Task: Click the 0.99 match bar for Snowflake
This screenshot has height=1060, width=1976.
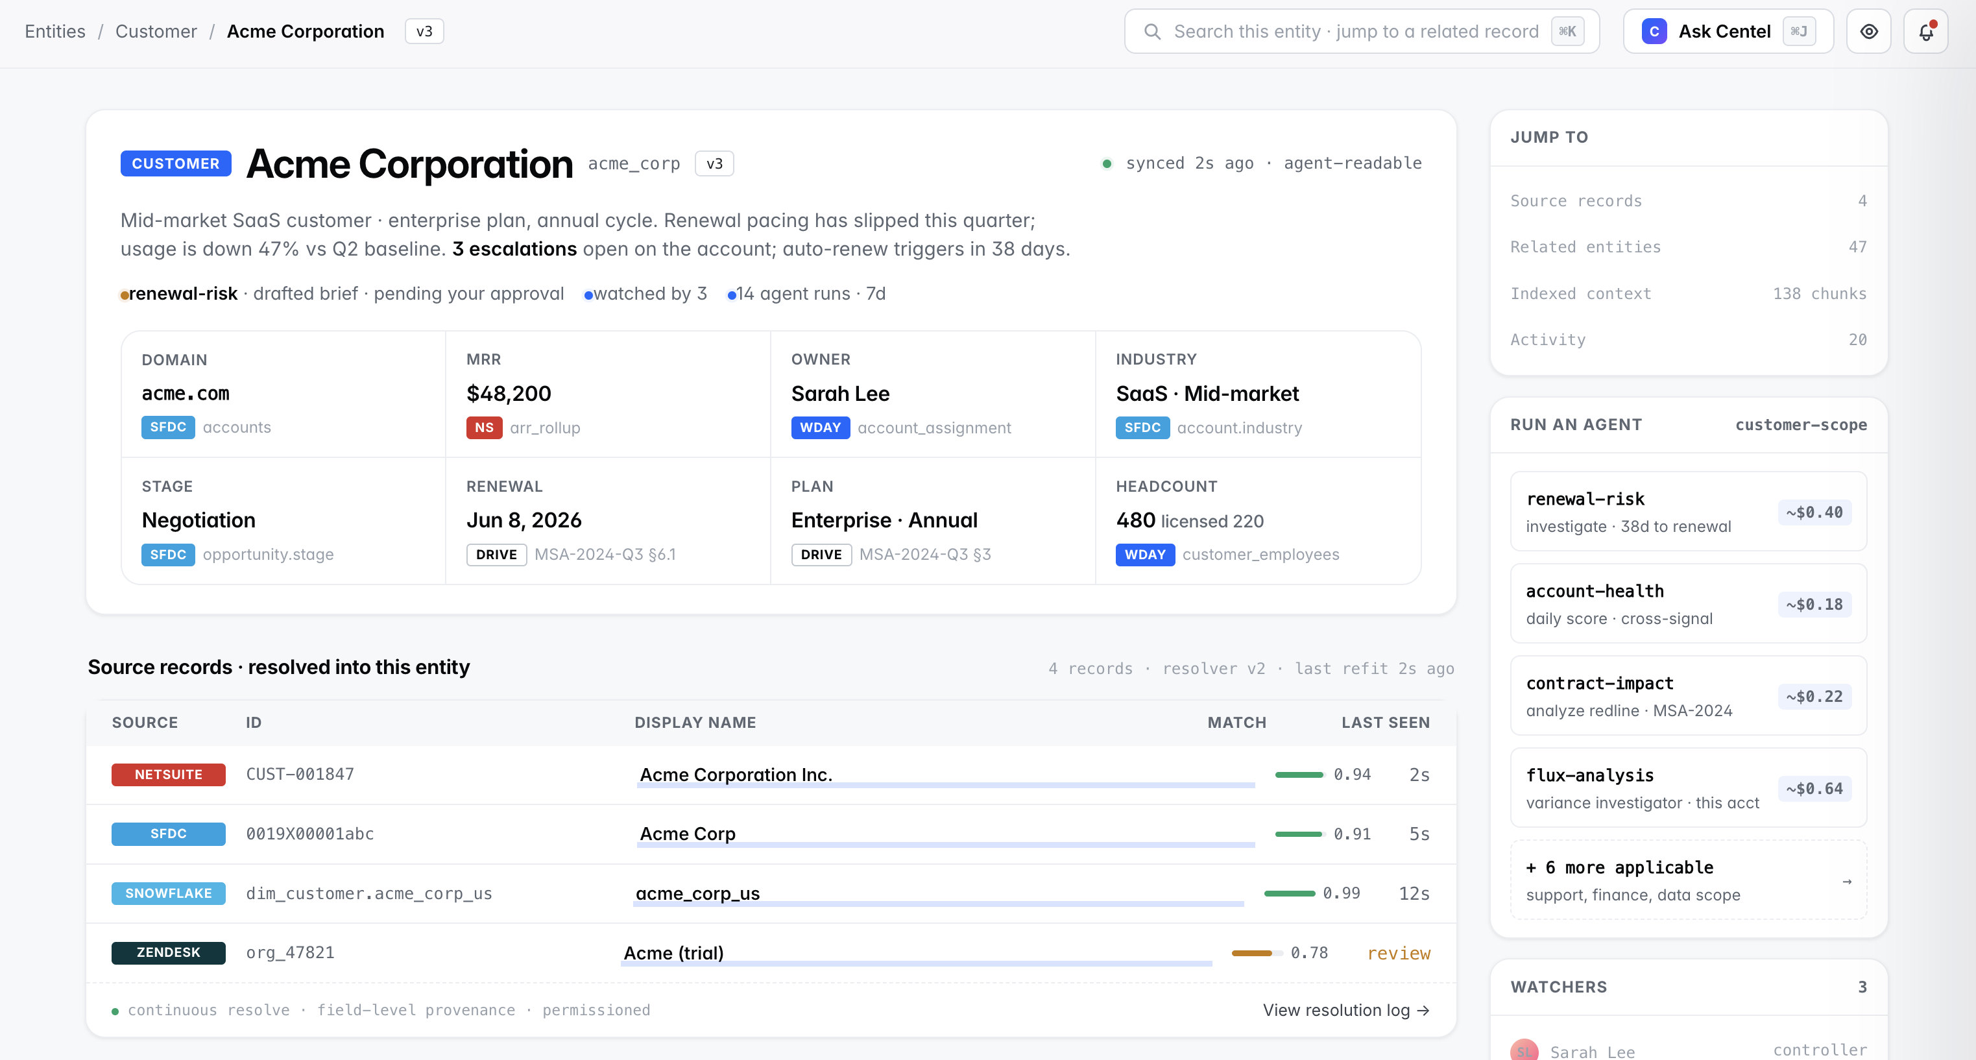Action: pos(1289,893)
